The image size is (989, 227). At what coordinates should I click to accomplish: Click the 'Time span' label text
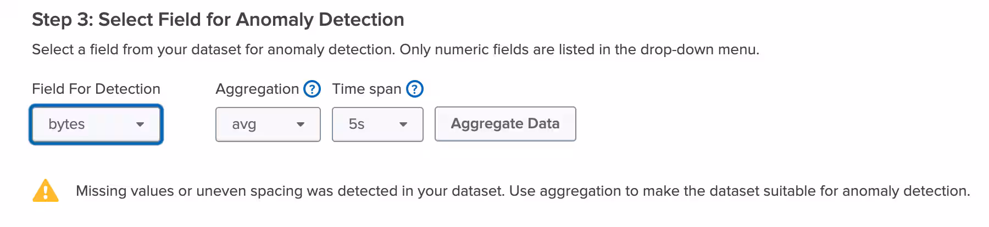(366, 89)
